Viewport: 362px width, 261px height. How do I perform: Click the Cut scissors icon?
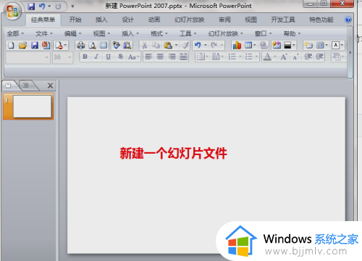click(145, 45)
